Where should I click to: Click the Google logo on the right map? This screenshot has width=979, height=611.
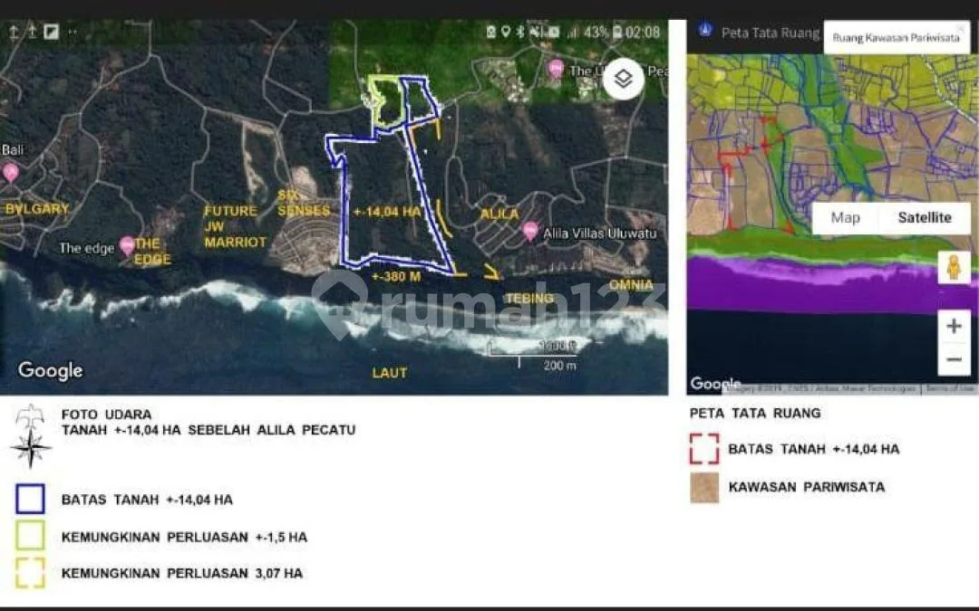pos(715,384)
